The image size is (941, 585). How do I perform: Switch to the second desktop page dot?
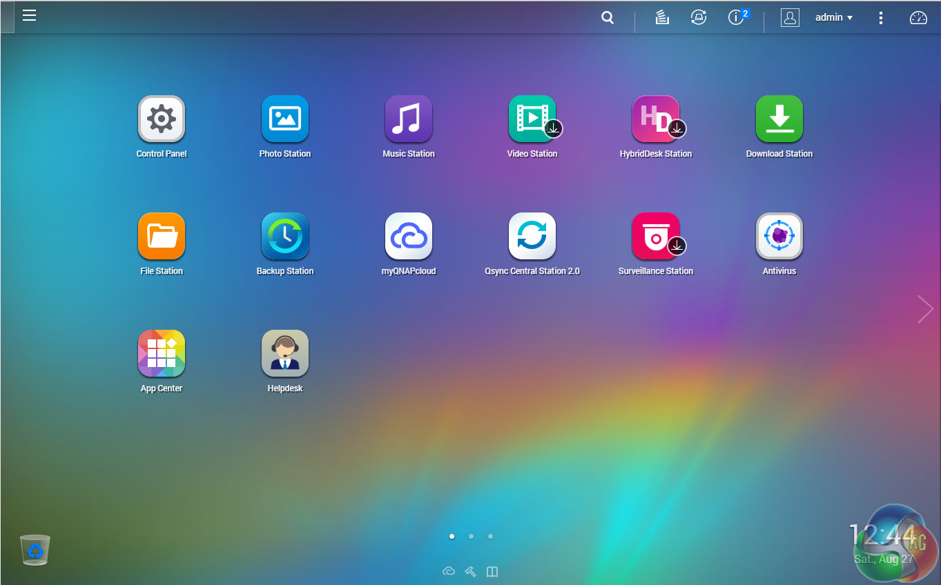pos(471,536)
